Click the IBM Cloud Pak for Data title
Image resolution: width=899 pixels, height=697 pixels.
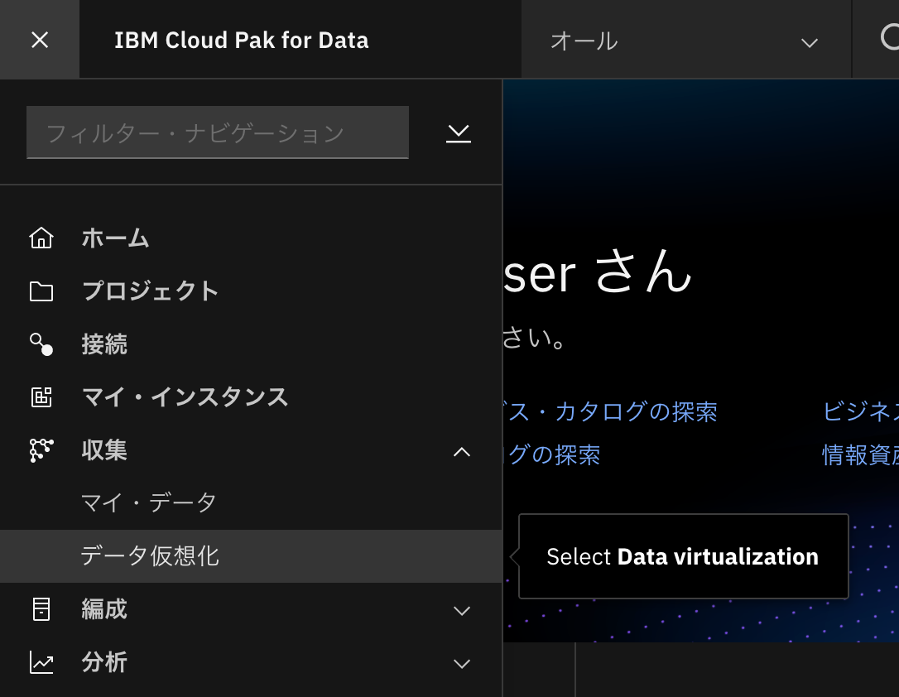pos(242,40)
